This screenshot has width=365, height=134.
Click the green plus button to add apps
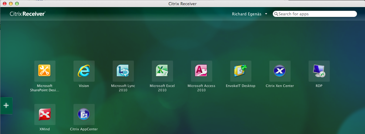6,105
